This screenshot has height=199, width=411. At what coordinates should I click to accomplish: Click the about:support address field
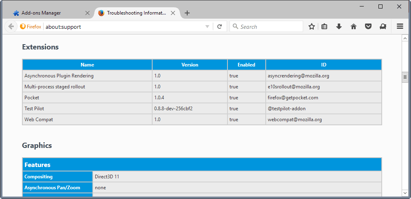[x=123, y=27]
